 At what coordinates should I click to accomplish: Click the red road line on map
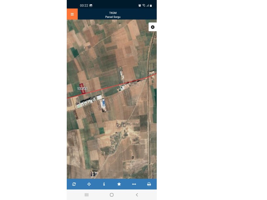click(x=112, y=87)
